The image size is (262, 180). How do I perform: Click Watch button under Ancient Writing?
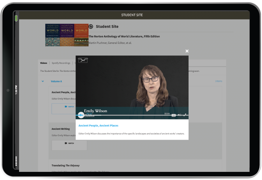pyautogui.click(x=69, y=145)
